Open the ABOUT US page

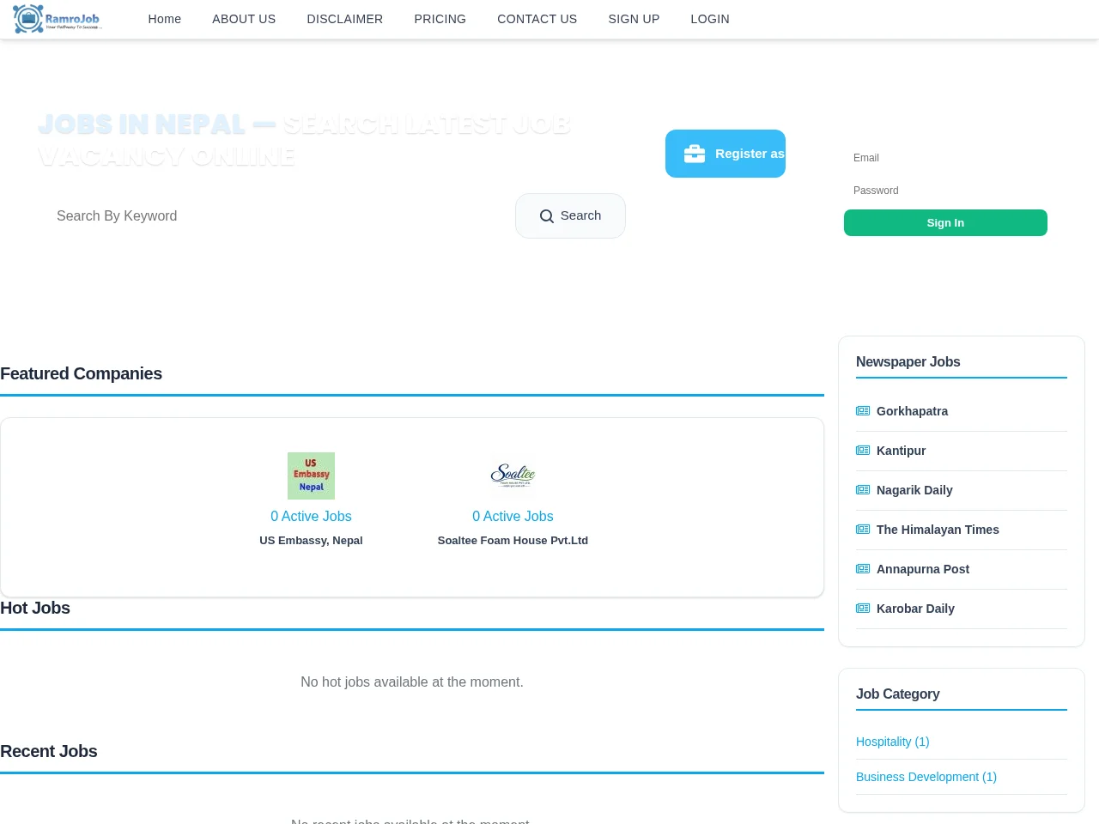pos(244,19)
